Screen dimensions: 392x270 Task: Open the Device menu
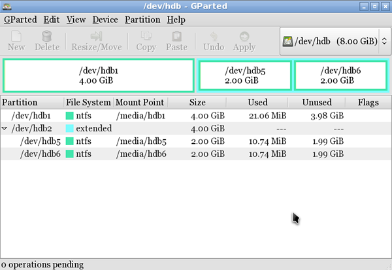tap(105, 20)
